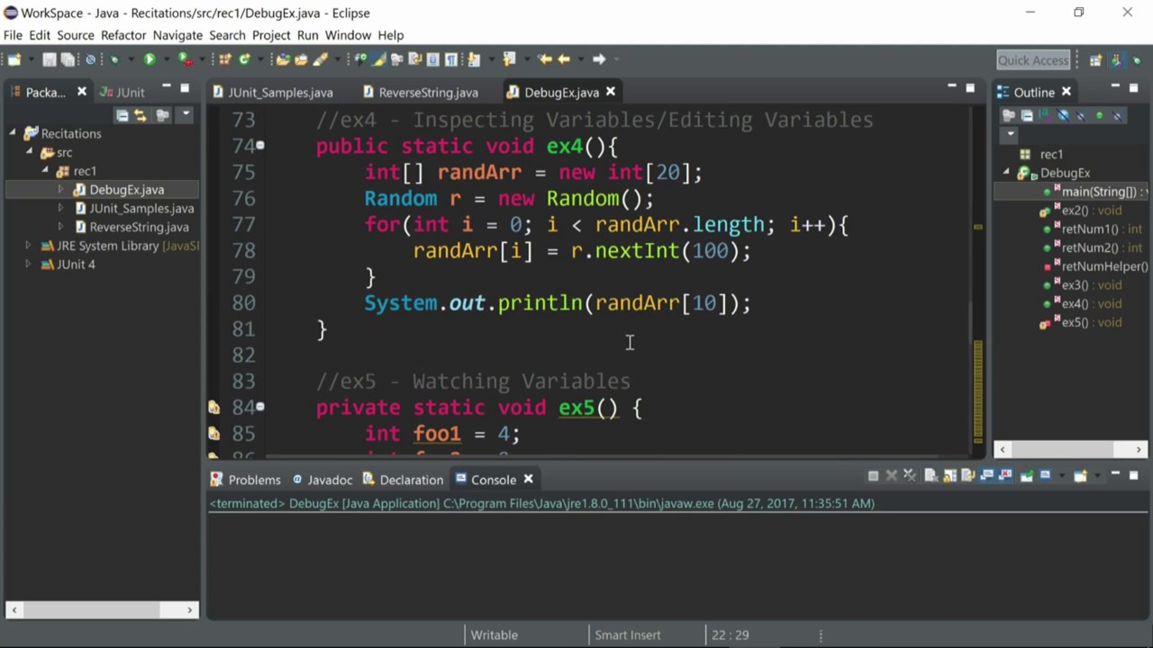This screenshot has height=648, width=1153.
Task: Click the Show Whitespace Characters pilcrow icon
Action: point(450,59)
